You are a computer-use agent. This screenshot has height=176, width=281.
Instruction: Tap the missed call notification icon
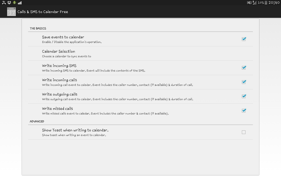[x=4, y=2]
